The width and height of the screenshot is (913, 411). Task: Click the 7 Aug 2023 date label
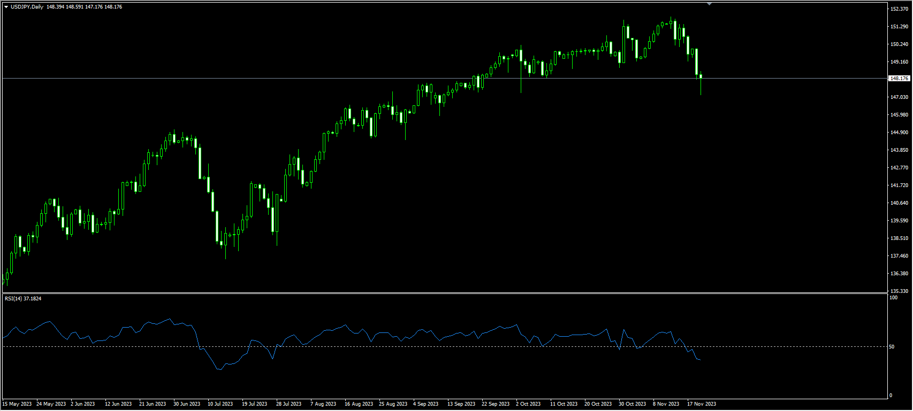(x=323, y=404)
